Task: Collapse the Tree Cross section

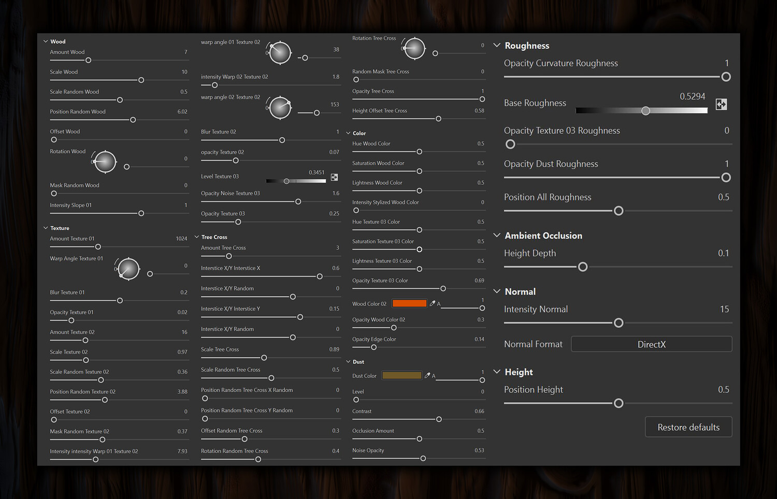Action: click(197, 237)
